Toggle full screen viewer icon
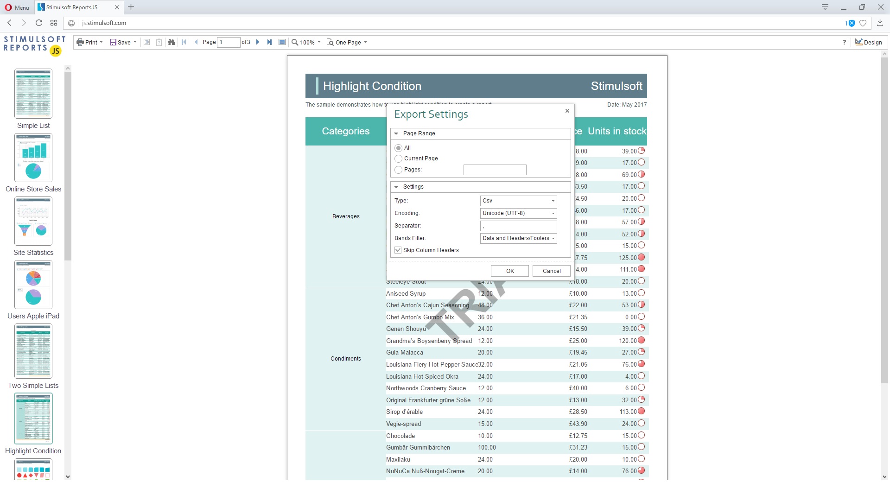Screen dimensions: 890x482 point(282,42)
